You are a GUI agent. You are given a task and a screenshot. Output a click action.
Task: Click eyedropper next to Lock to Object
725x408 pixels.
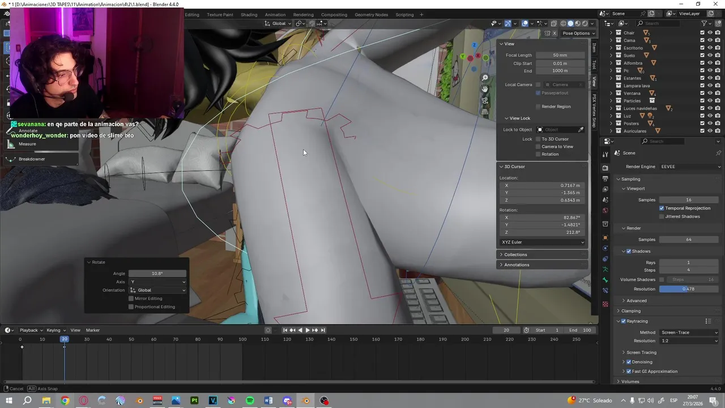coord(581,130)
